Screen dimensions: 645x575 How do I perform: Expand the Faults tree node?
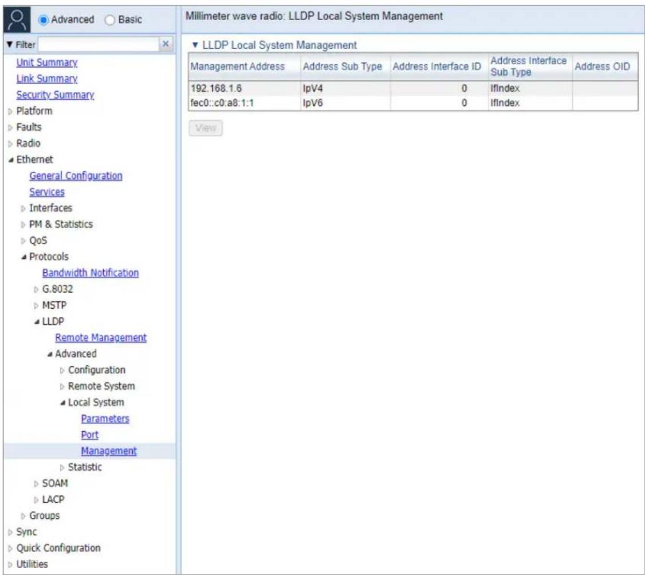click(x=10, y=128)
